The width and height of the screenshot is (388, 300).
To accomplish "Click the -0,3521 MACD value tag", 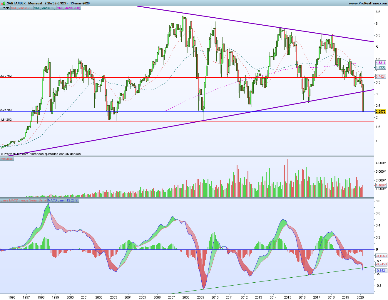I will (x=381, y=271).
